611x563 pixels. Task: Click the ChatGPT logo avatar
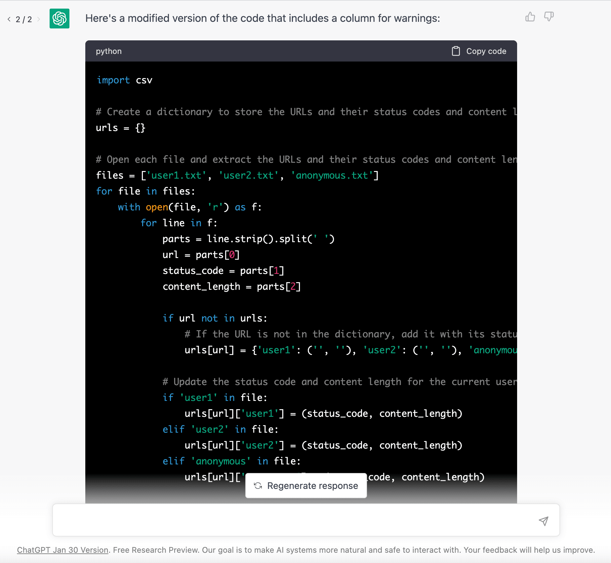click(60, 19)
